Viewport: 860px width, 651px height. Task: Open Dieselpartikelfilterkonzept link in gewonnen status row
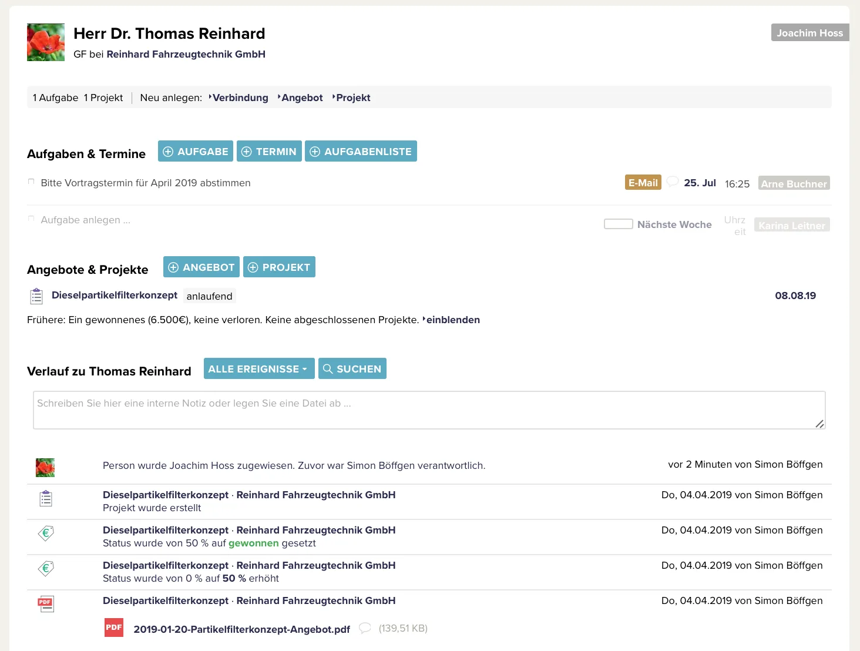pos(166,530)
